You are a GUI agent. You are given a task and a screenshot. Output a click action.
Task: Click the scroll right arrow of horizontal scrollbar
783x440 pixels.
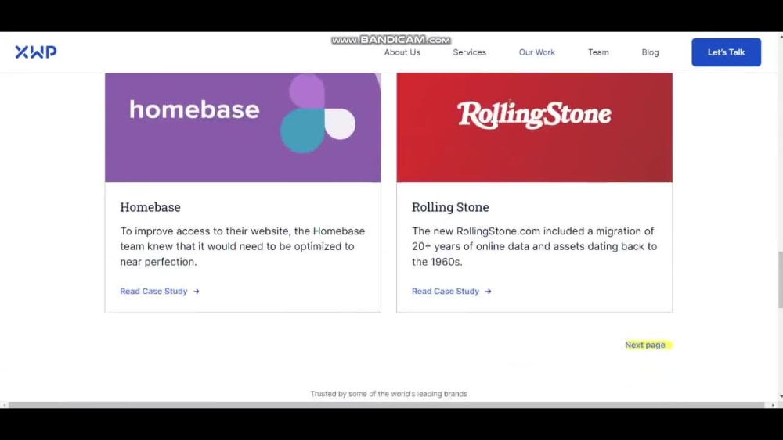(x=773, y=405)
